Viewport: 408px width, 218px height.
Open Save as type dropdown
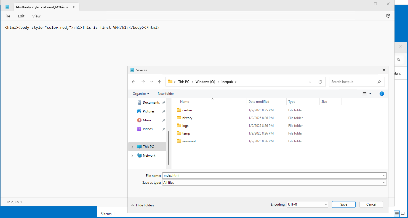tap(384, 183)
